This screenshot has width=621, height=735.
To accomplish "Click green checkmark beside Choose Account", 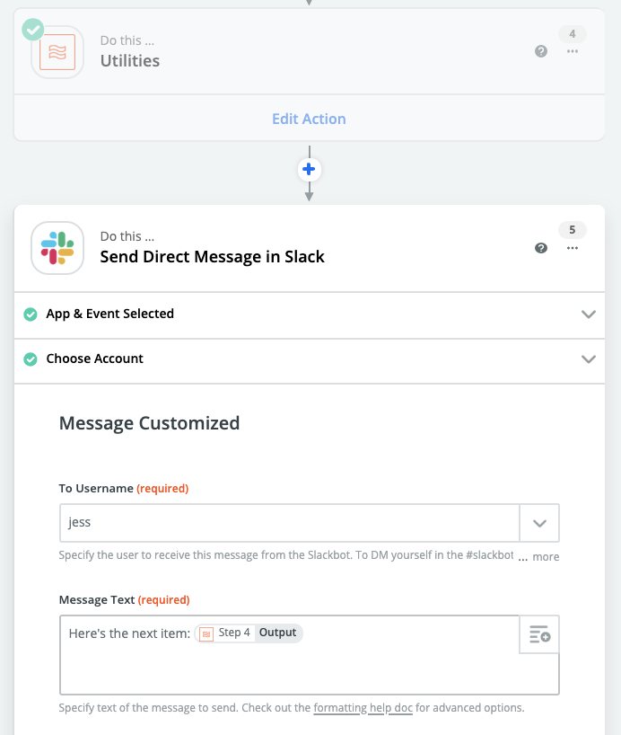I will [x=31, y=359].
